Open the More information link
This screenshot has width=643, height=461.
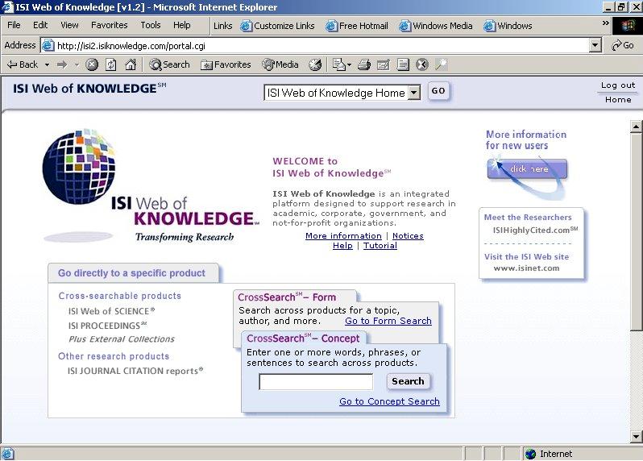(x=343, y=236)
